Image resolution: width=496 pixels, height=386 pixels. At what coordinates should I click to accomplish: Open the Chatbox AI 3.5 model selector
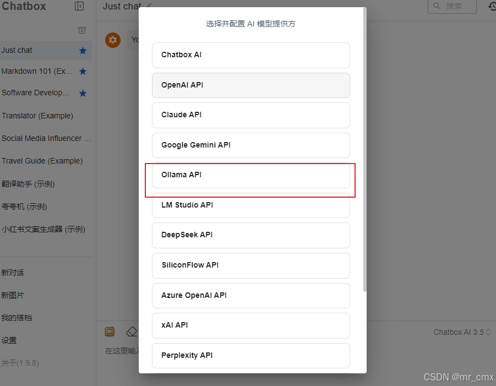[x=462, y=332]
